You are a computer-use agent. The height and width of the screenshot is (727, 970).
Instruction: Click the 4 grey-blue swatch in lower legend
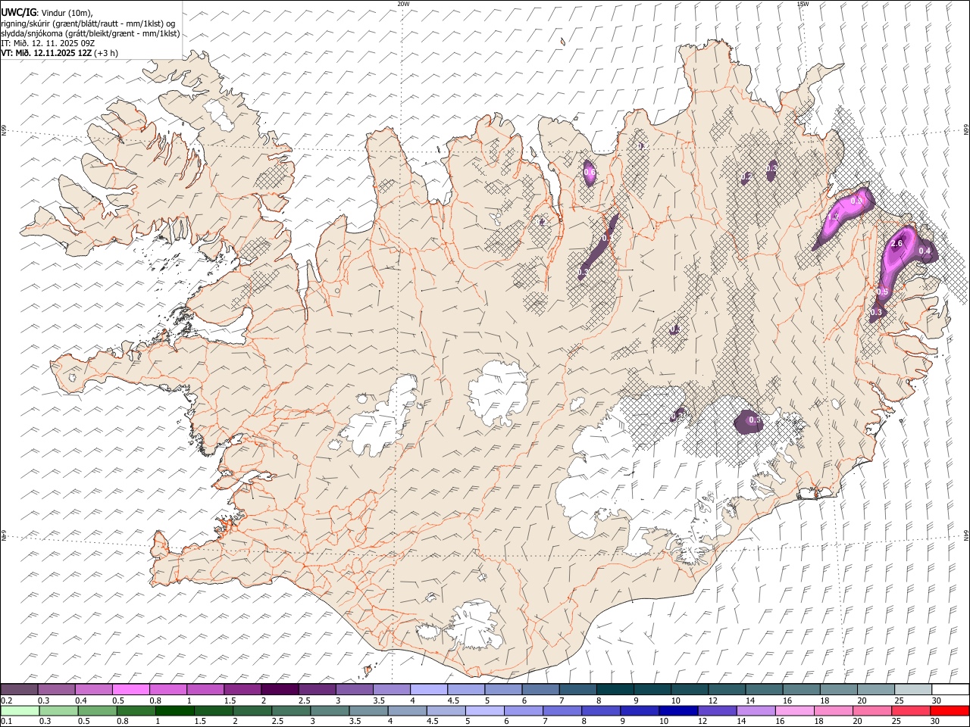(x=406, y=710)
